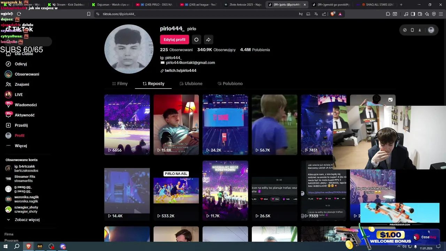Click browser share page icon
The image size is (446, 251).
(324, 14)
